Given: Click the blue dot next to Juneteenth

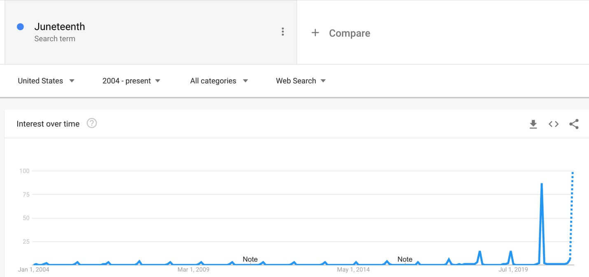Looking at the screenshot, I should tap(20, 27).
